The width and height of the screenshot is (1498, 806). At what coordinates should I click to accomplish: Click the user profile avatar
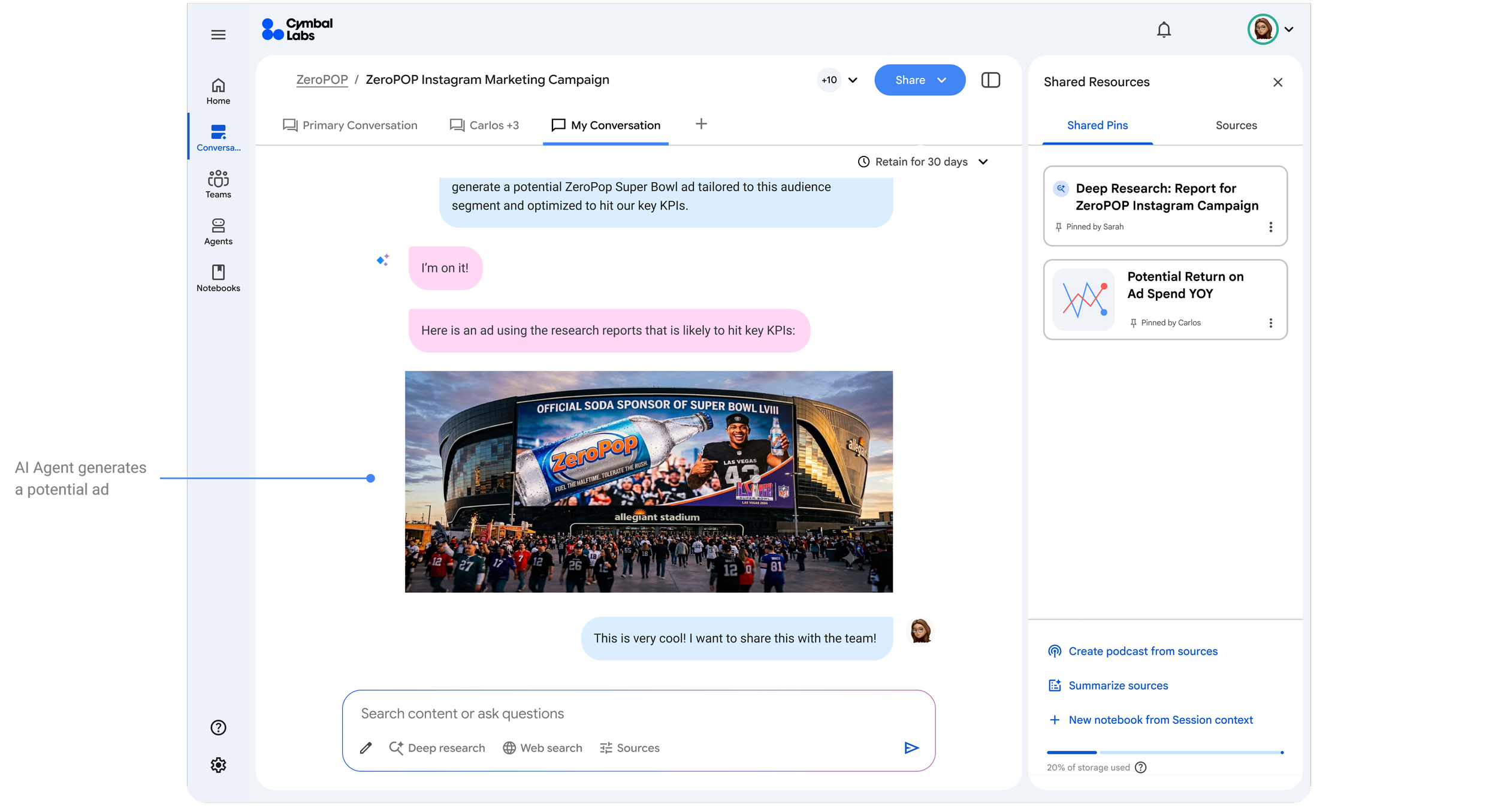1263,29
